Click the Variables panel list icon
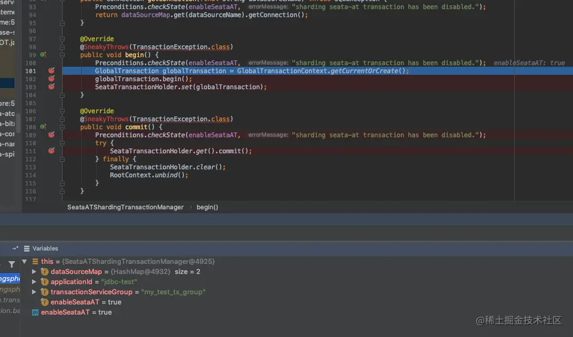This screenshot has height=337, width=573. coord(27,248)
